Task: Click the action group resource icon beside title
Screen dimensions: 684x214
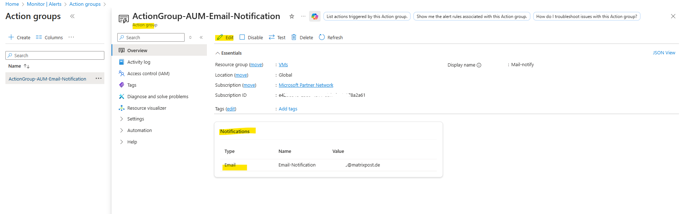Action: pyautogui.click(x=124, y=19)
